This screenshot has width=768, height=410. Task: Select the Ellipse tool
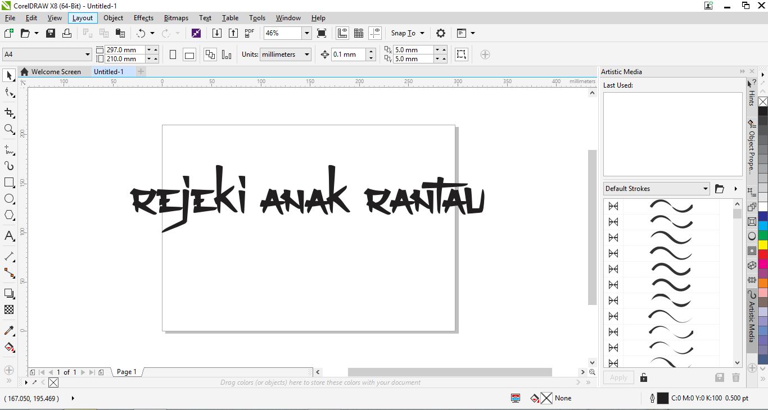coord(8,198)
